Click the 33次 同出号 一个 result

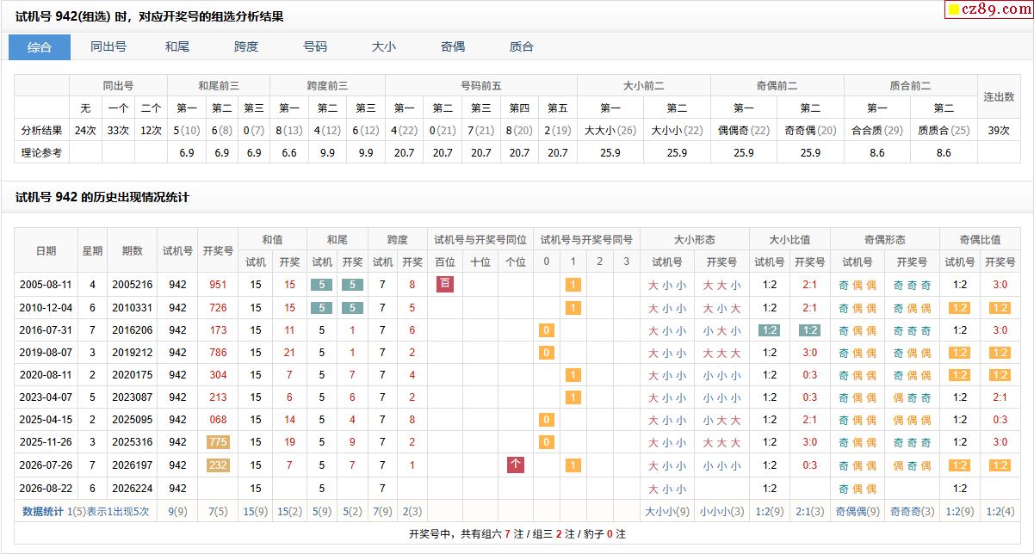tap(118, 131)
